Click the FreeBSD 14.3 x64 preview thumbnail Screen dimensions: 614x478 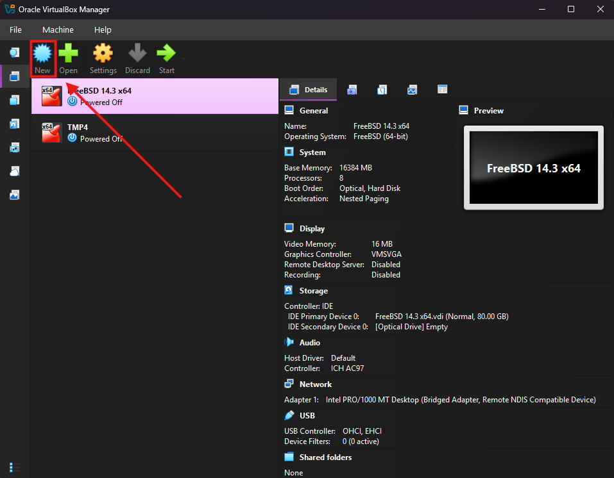point(533,168)
